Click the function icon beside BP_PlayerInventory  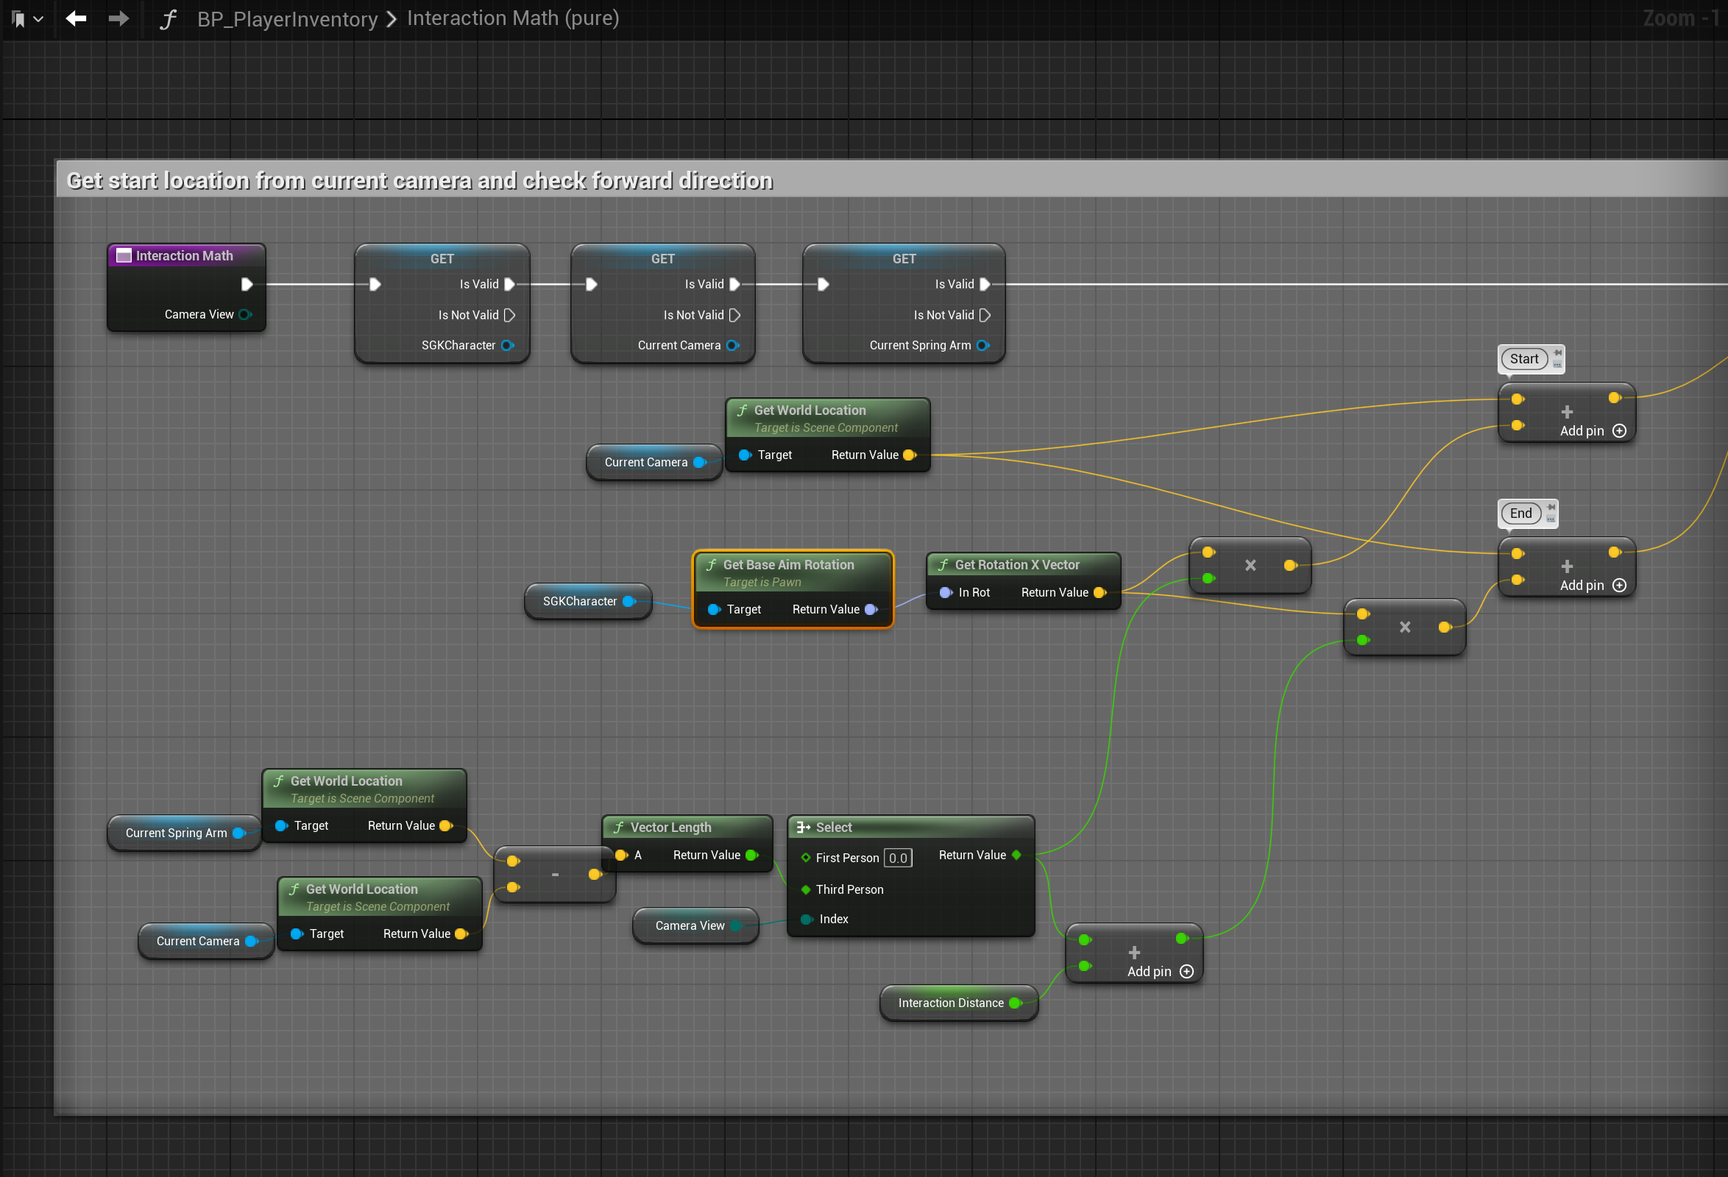(x=168, y=19)
